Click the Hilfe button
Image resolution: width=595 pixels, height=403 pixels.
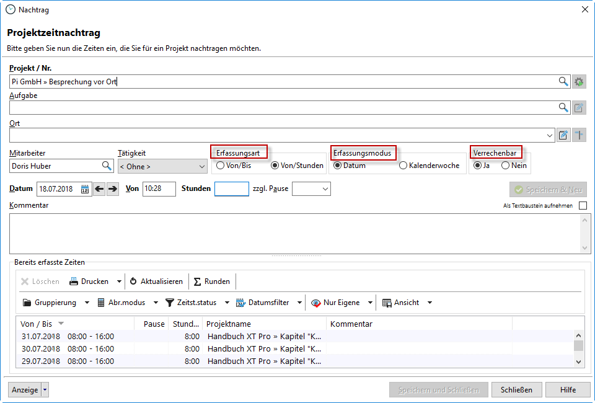tap(568, 389)
